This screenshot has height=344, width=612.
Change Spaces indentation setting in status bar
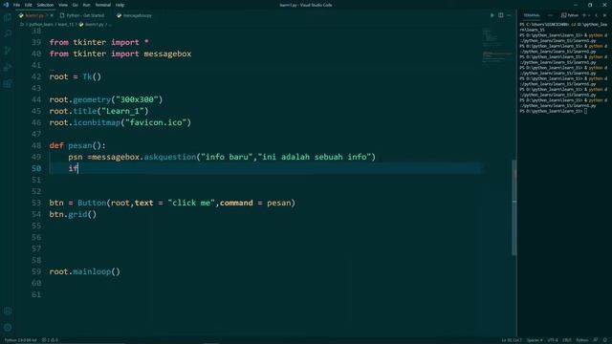click(535, 340)
